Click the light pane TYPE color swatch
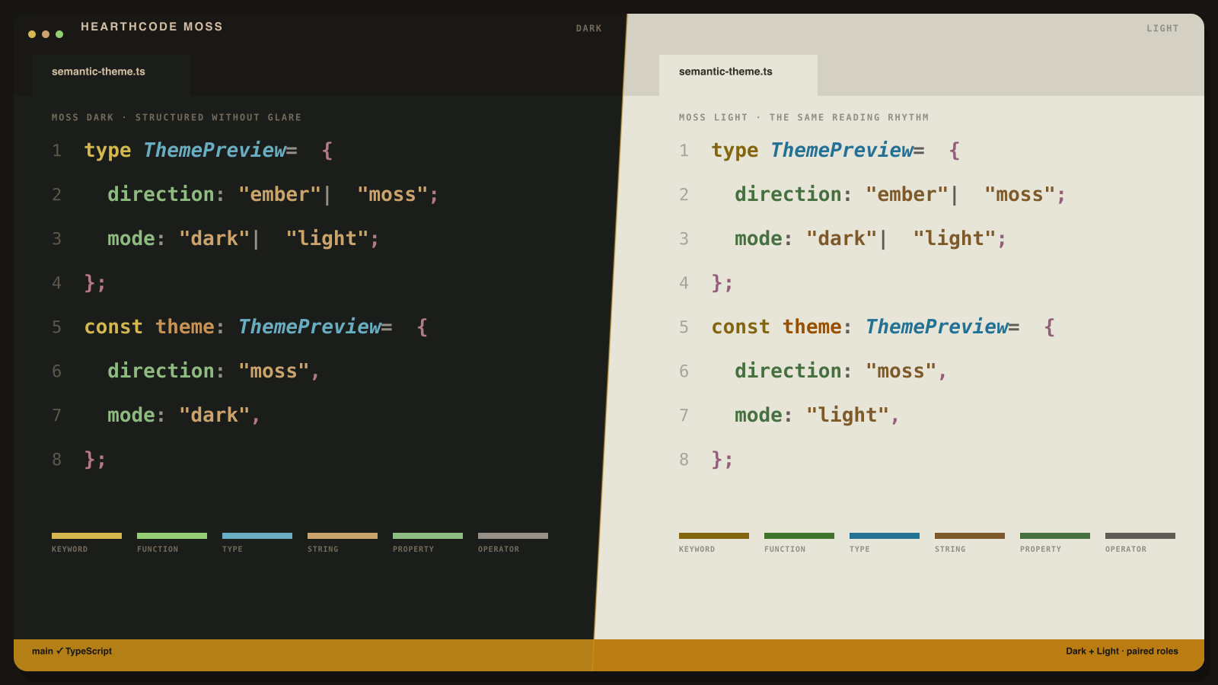 885,536
